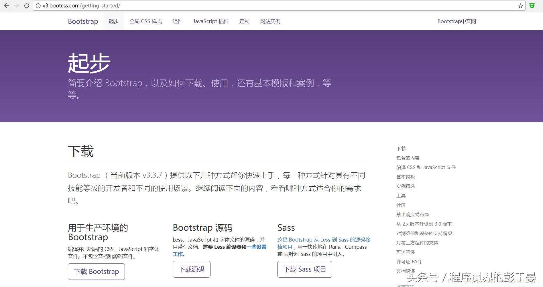Click the Bootstrap 源码 heading
The height and width of the screenshot is (287, 543).
pos(202,228)
